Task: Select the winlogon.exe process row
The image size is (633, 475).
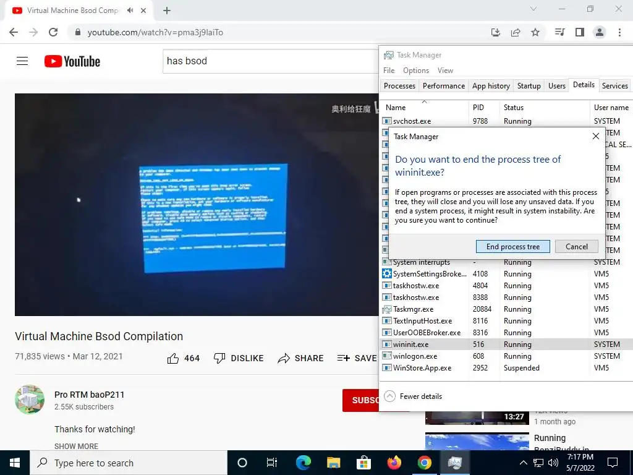Action: click(506, 356)
